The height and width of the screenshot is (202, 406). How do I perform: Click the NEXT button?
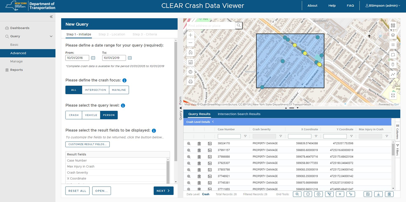pos(163,191)
